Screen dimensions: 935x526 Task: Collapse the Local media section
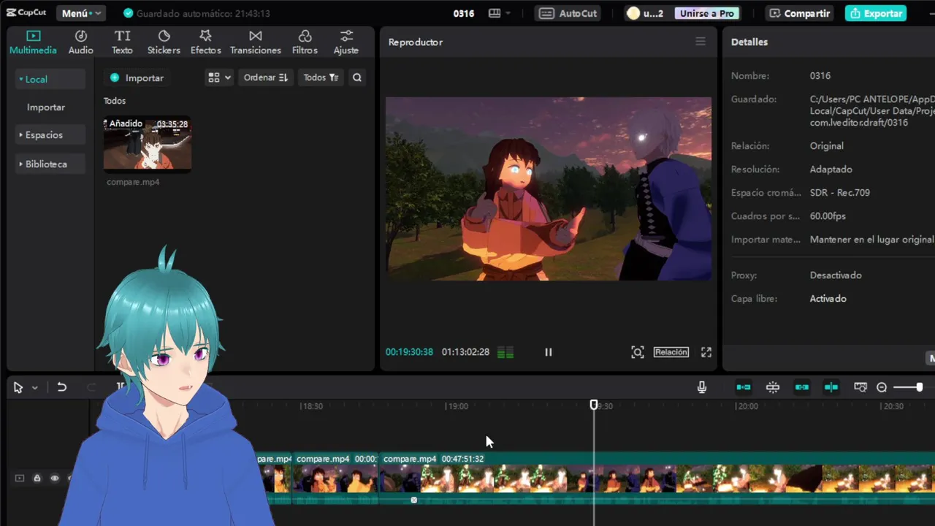pyautogui.click(x=50, y=79)
